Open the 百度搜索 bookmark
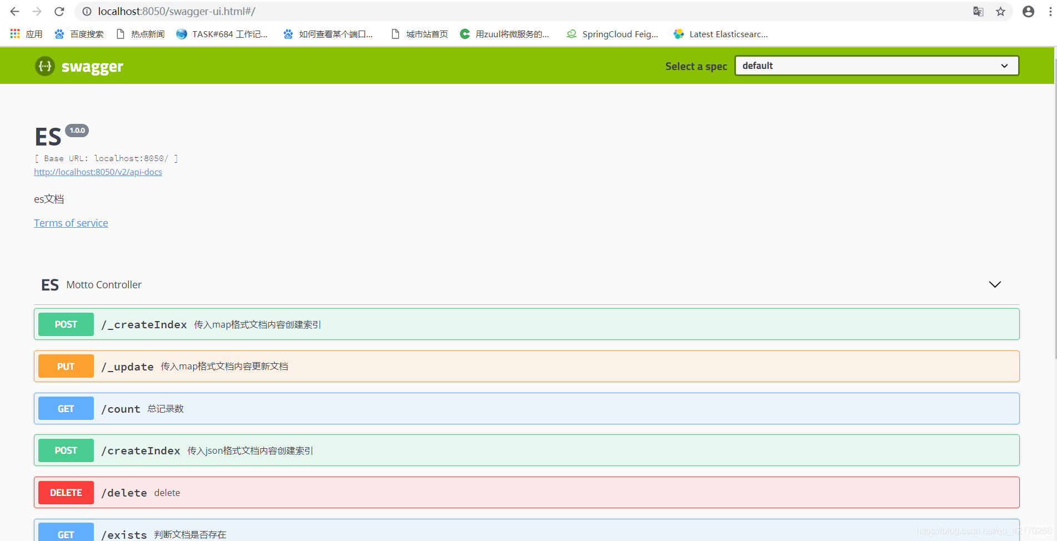Screen dimensions: 1057x541 click(78, 34)
